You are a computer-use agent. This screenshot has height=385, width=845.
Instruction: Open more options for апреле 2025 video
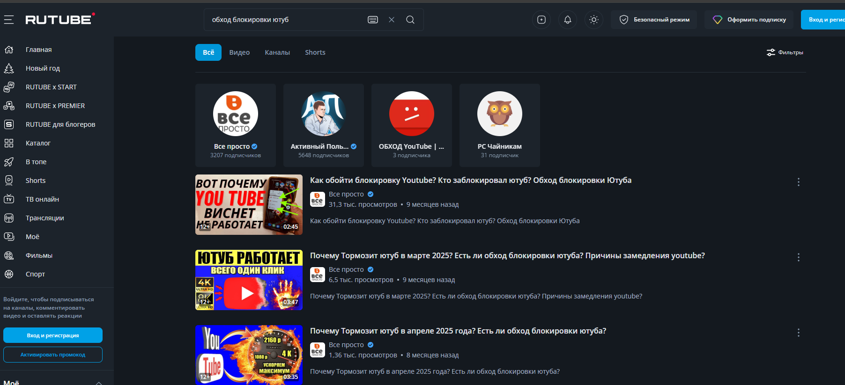799,333
